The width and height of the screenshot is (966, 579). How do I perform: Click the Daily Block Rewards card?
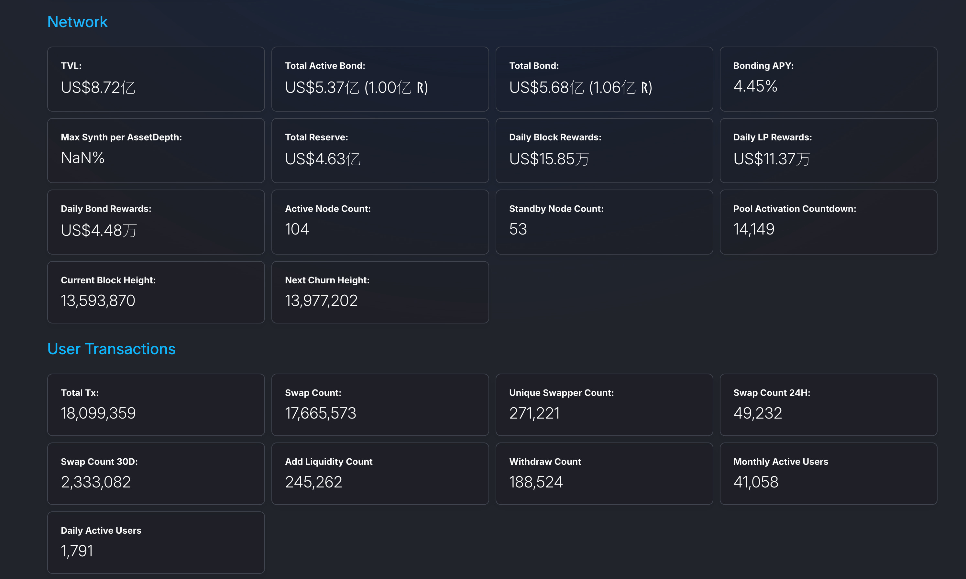point(604,151)
